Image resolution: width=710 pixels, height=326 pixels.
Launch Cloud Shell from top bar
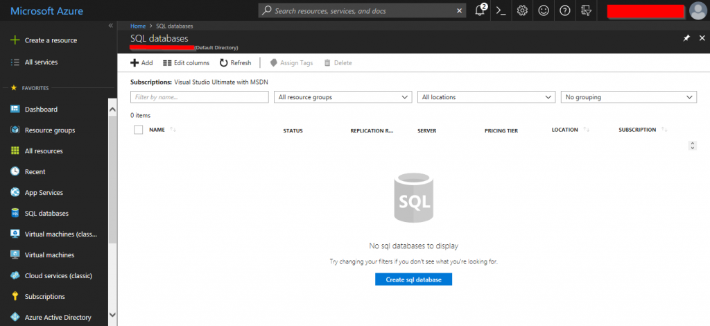(x=501, y=11)
